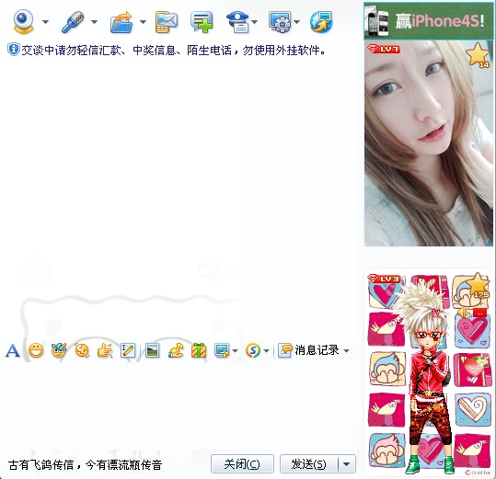Click the send SMS message icon
Viewport: 496px width, 479px height.
[167, 22]
